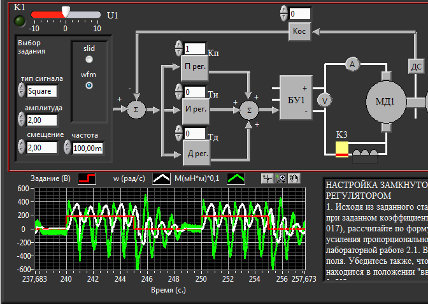Select the wfm radio button
The image size is (428, 304).
89,85
